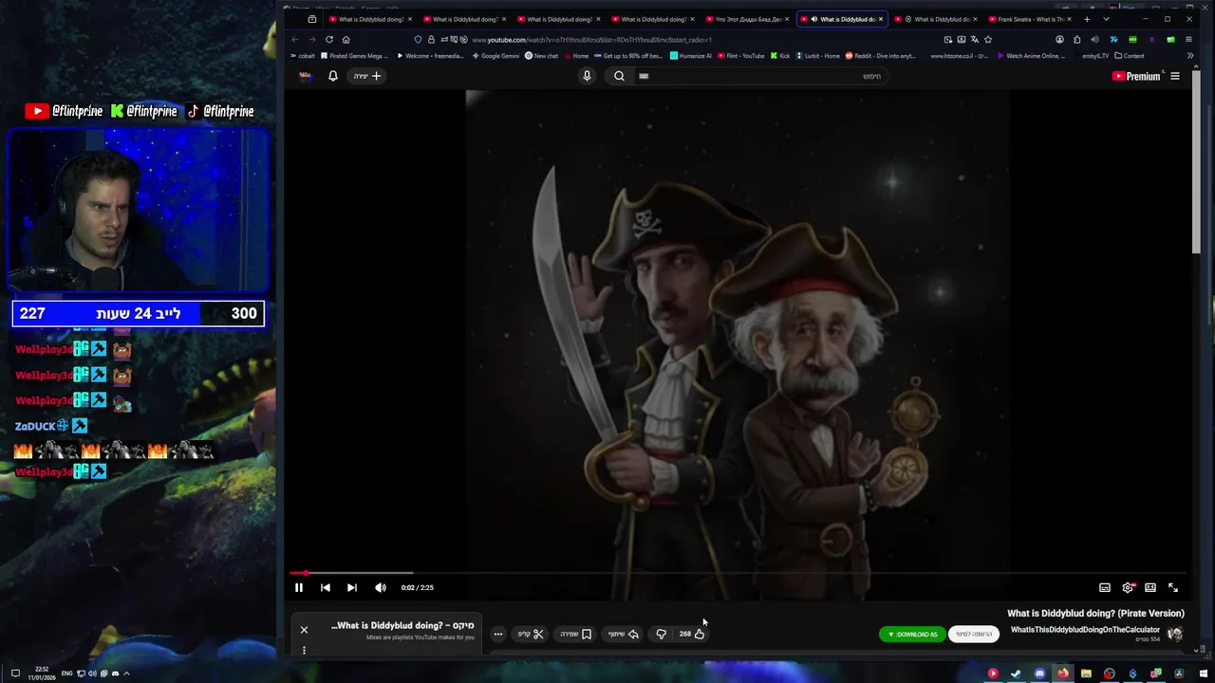
Task: Open the Content bookmarks folder
Action: click(x=1130, y=56)
